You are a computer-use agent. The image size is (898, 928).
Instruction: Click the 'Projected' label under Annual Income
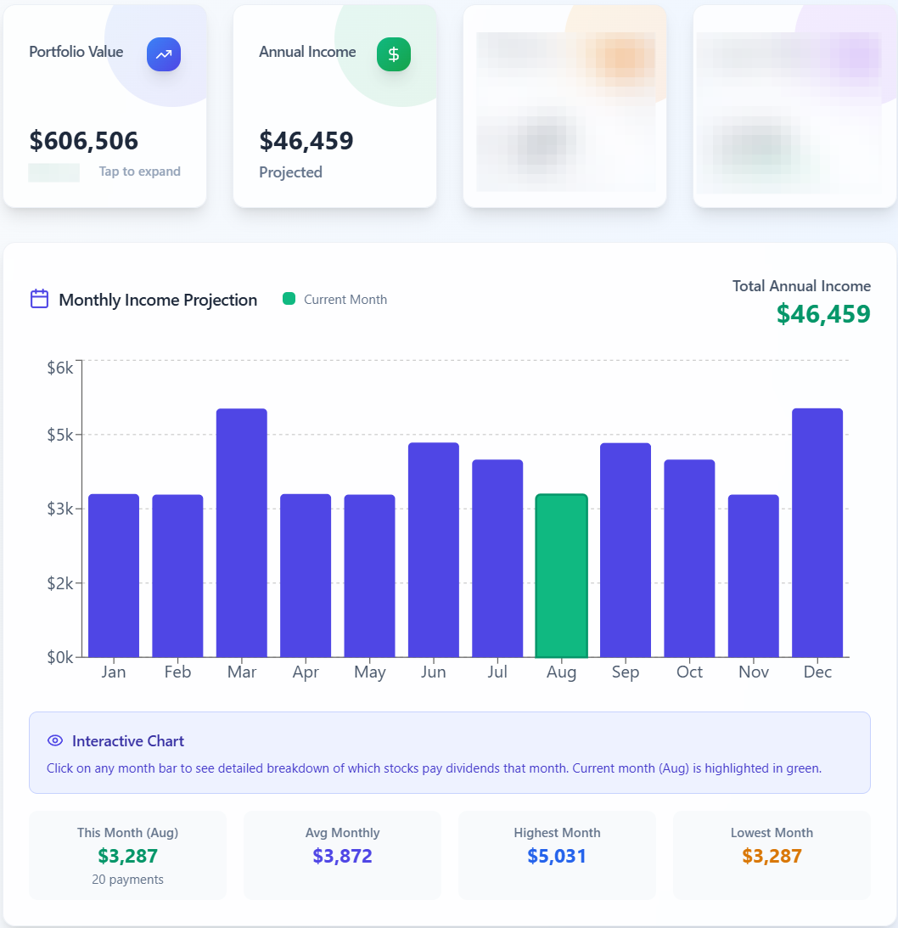click(290, 172)
